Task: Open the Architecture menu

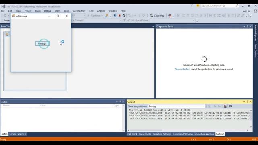Action: [79, 11]
